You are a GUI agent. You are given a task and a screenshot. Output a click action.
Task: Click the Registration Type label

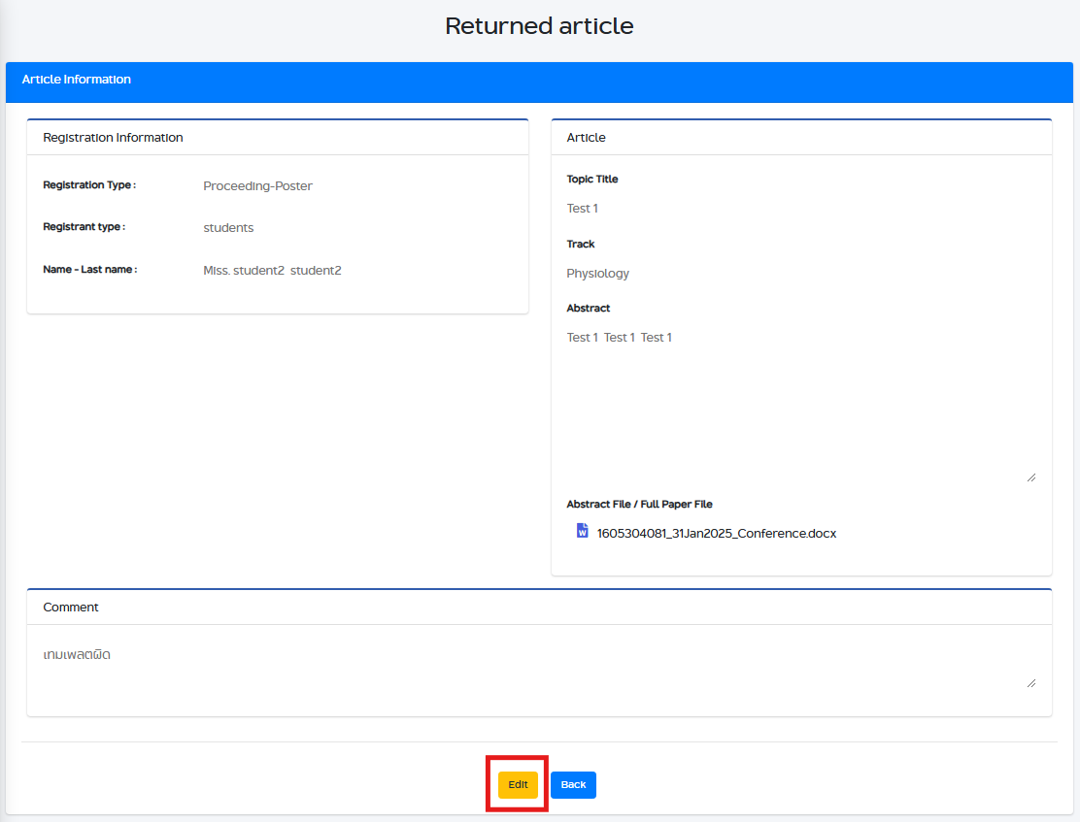89,185
